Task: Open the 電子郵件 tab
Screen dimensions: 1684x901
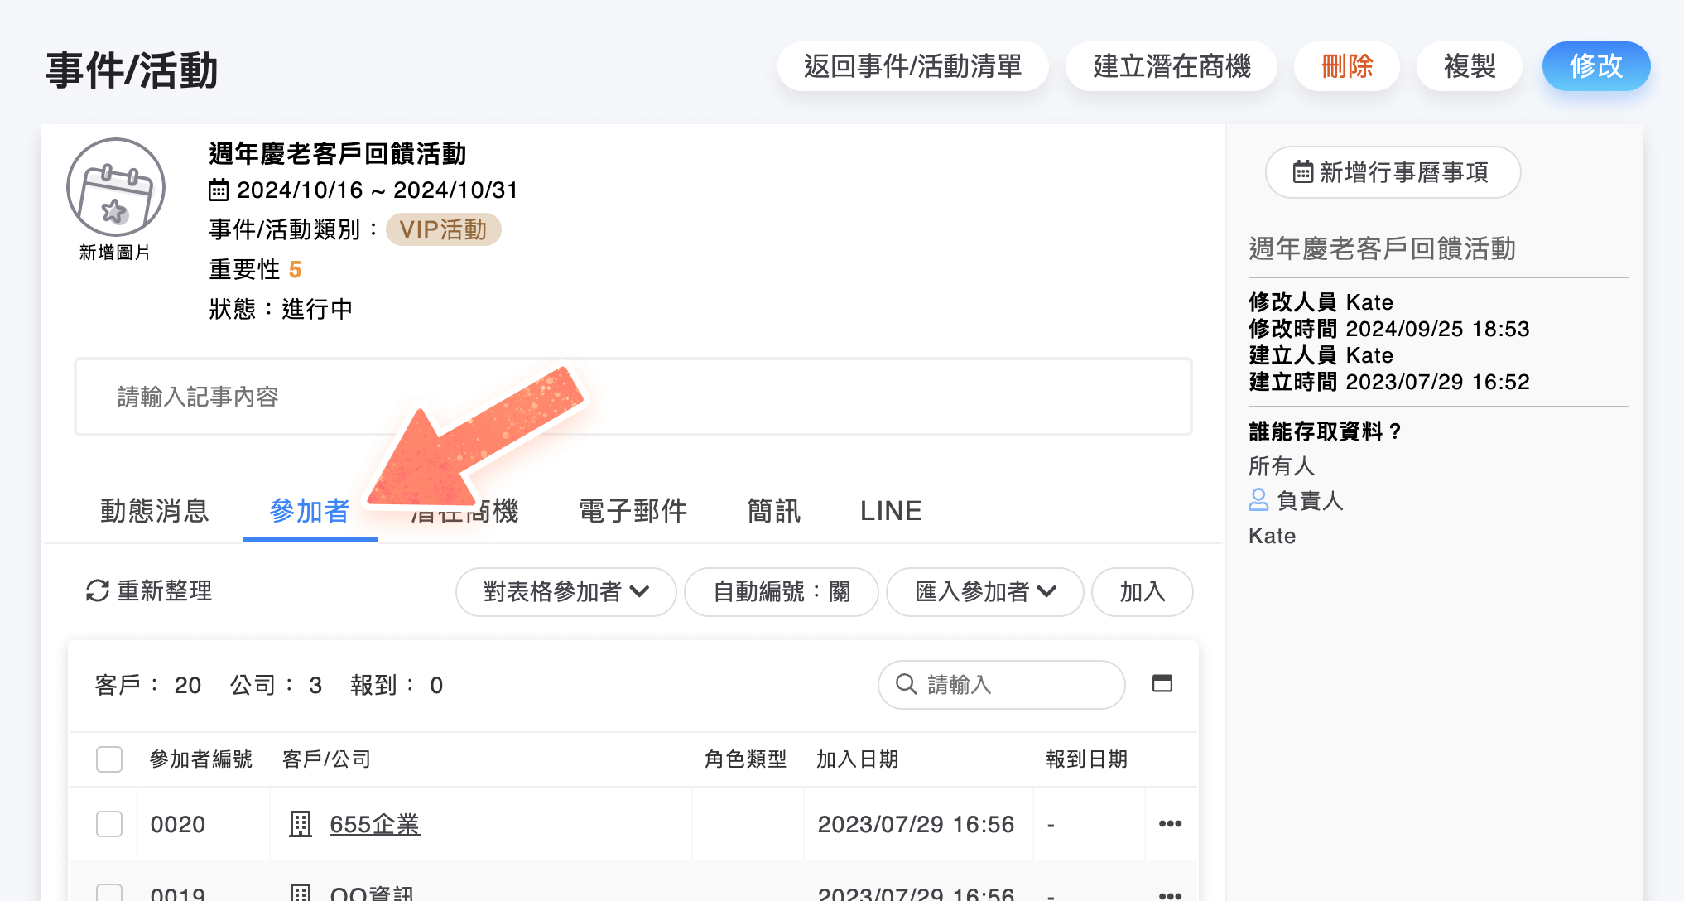Action: coord(633,511)
